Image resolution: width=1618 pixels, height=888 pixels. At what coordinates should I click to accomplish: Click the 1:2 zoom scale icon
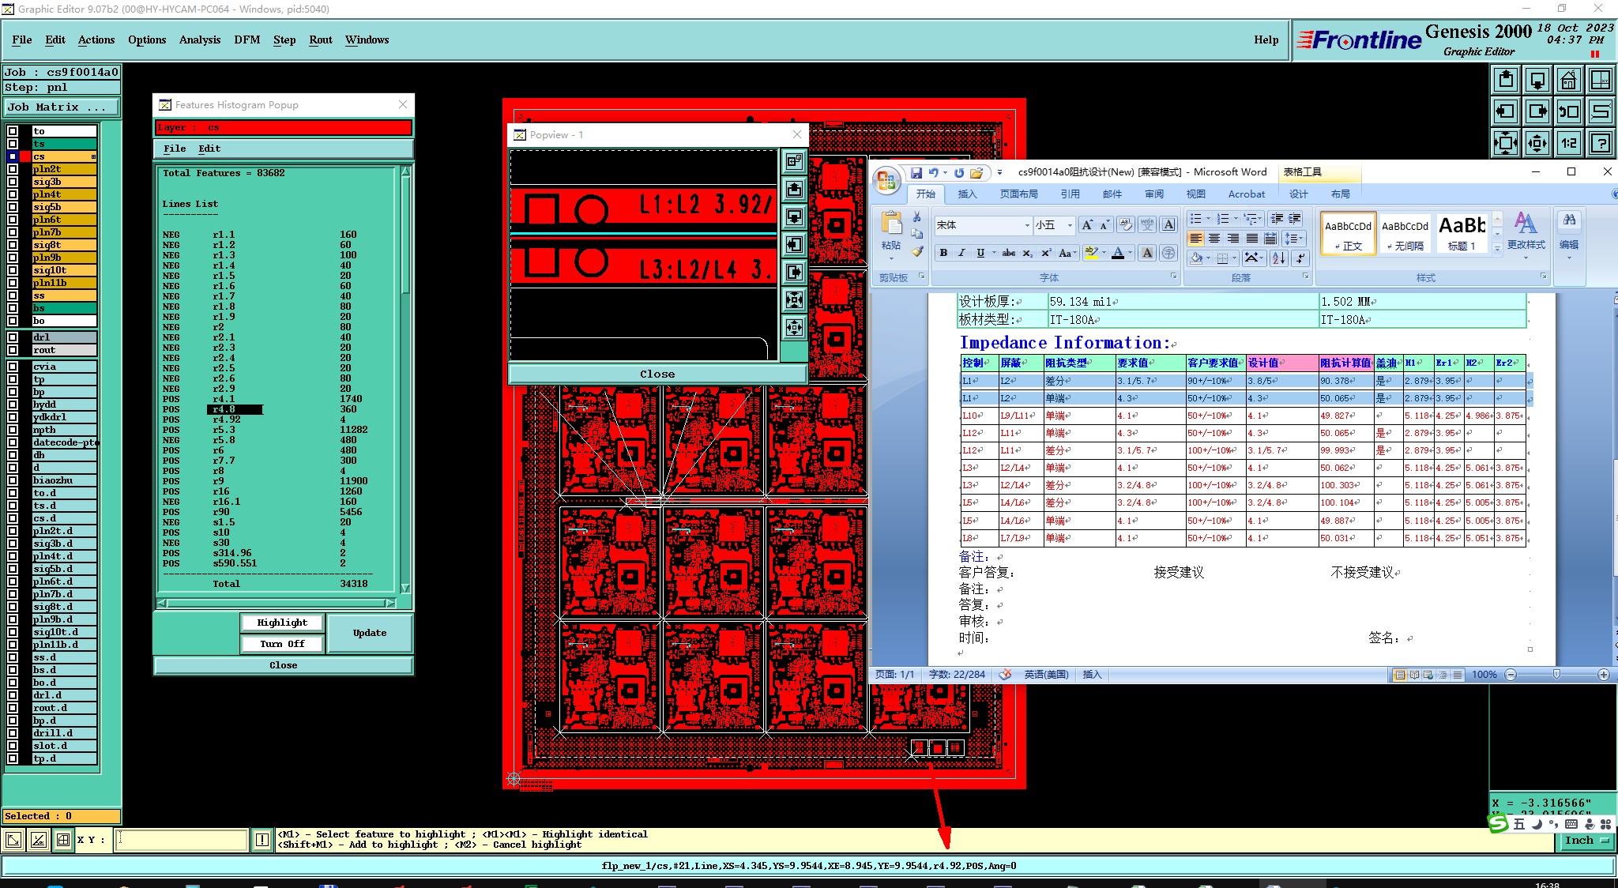pos(1568,143)
